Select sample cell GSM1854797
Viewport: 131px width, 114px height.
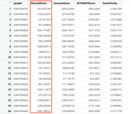21,9
